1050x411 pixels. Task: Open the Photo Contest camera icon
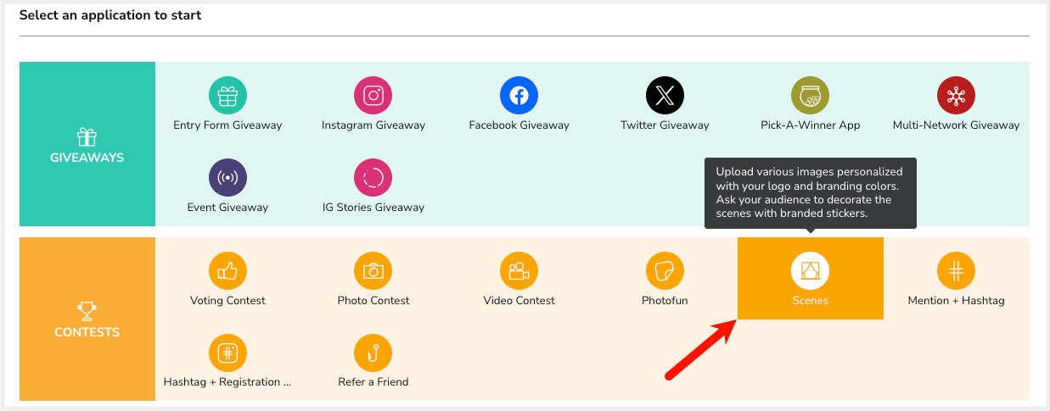(x=373, y=270)
